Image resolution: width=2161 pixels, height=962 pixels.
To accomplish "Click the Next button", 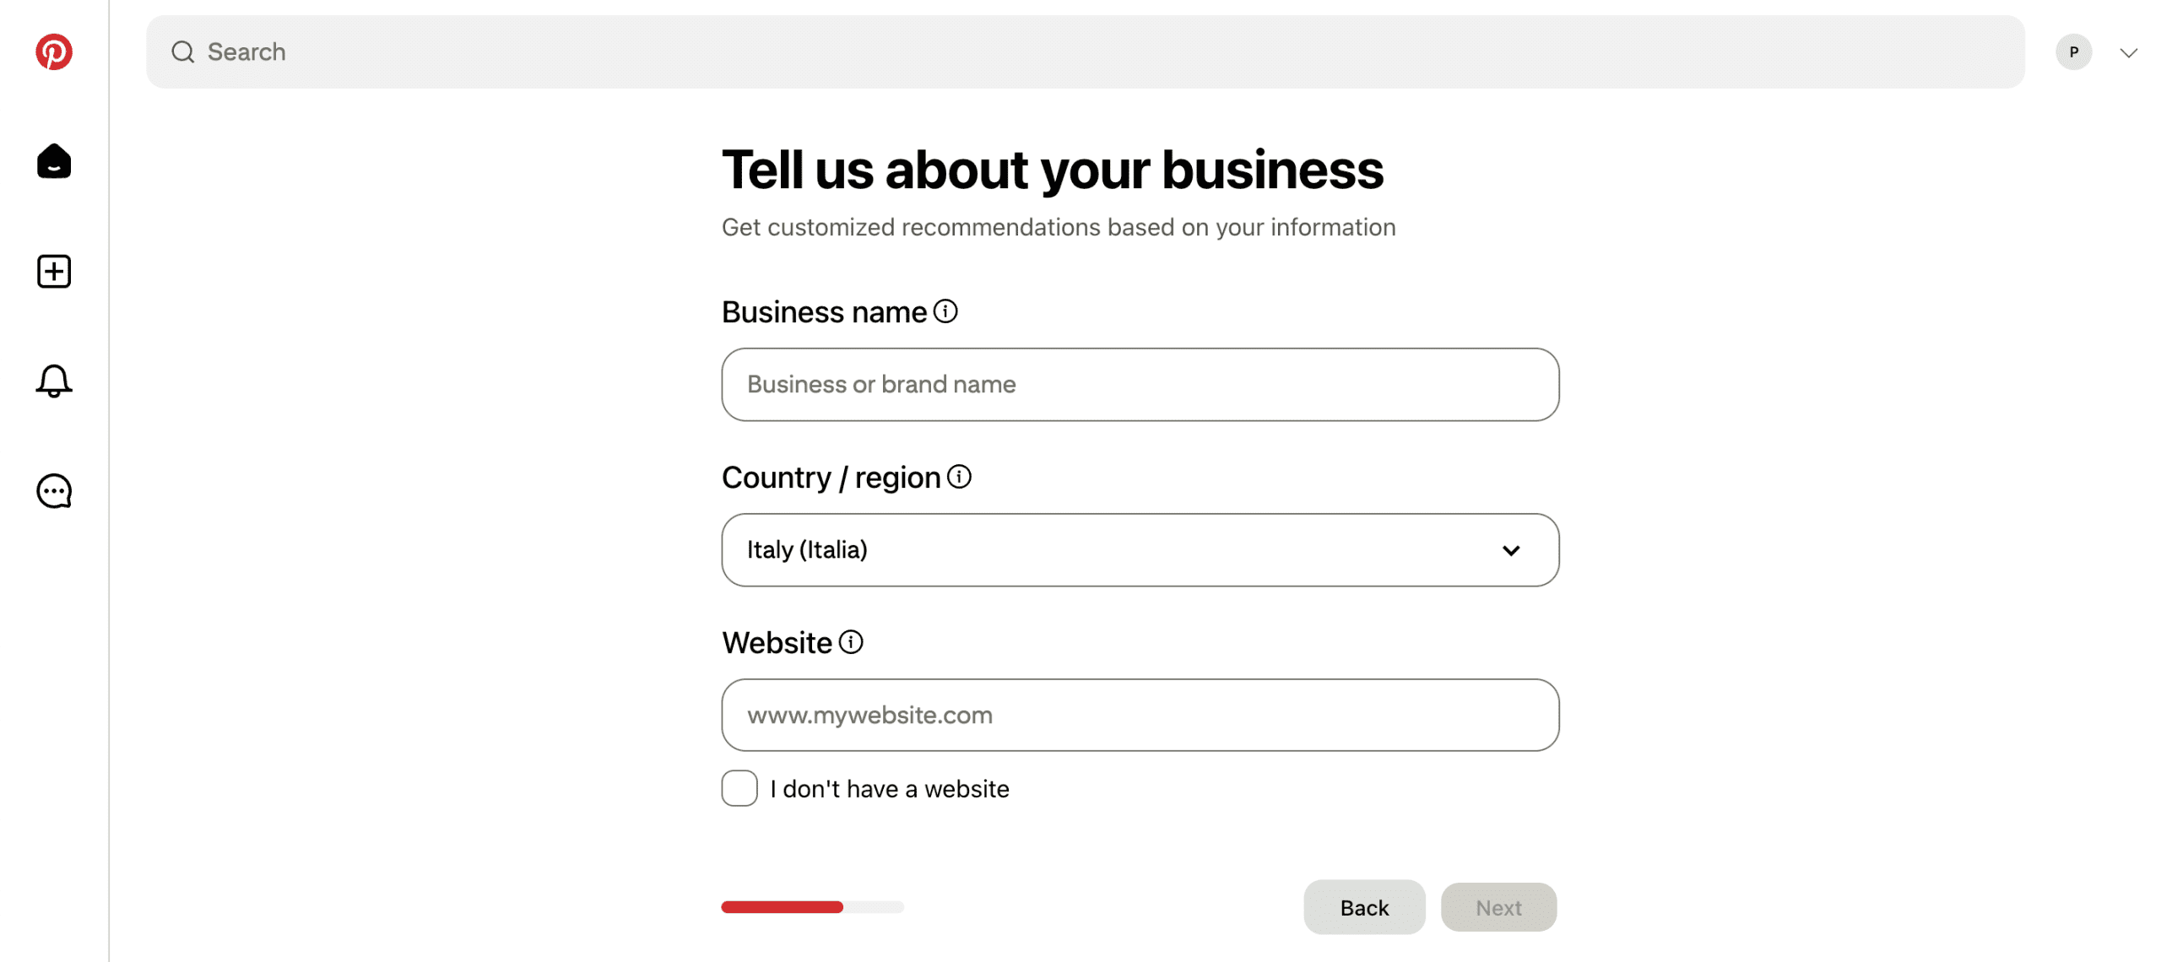I will pyautogui.click(x=1498, y=907).
